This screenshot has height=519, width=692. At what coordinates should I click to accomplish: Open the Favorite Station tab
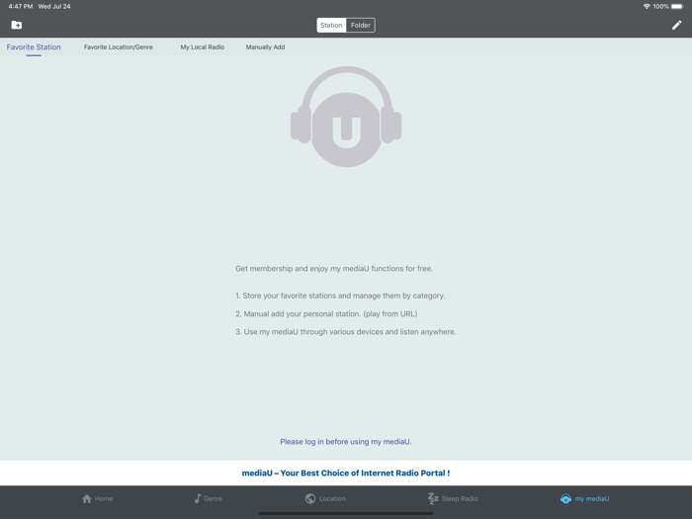(x=34, y=47)
